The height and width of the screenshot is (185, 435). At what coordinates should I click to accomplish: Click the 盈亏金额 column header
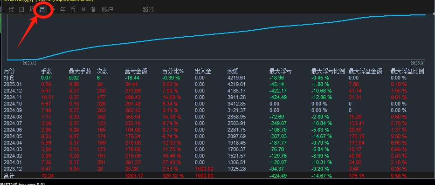tap(136, 71)
